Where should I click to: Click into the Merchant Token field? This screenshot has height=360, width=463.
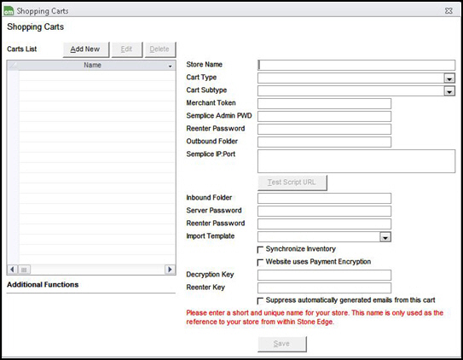coord(324,104)
